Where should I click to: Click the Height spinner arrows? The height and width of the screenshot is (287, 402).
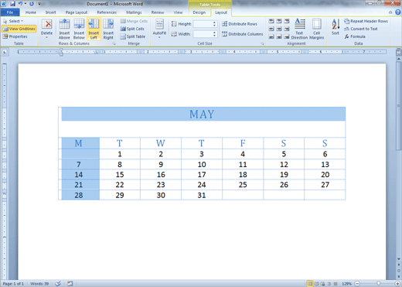coord(214,24)
